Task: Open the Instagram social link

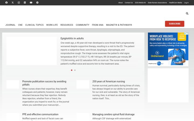Action: (19, 3)
